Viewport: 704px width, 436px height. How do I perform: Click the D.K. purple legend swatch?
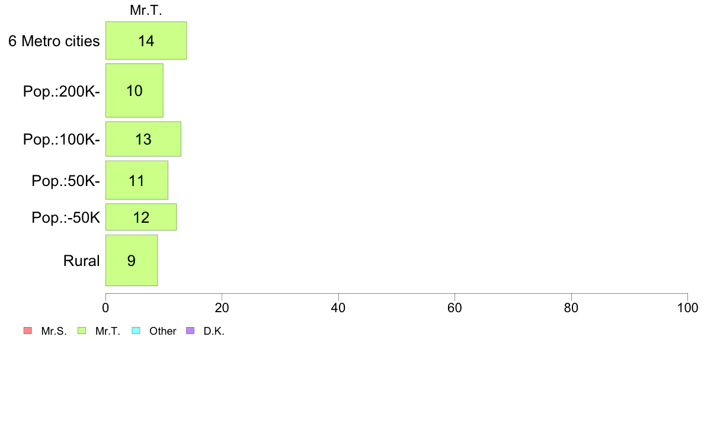pyautogui.click(x=190, y=331)
